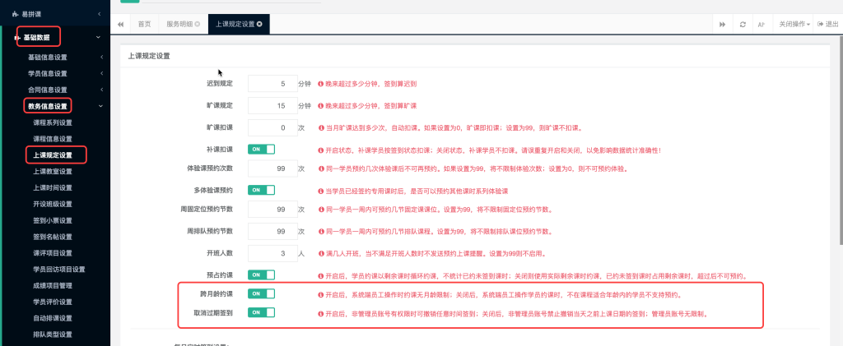843x346 pixels.
Task: Collapse the 基础数据 menu chevron
Action: click(x=98, y=38)
